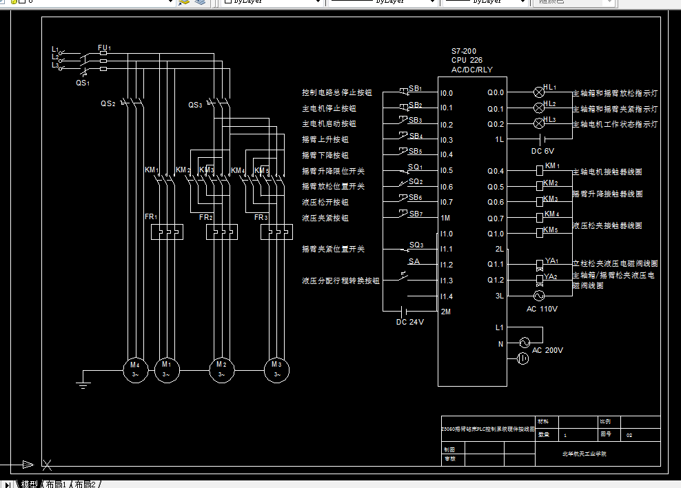Select the M4 motor symbol
This screenshot has height=488, width=681.
(x=136, y=370)
